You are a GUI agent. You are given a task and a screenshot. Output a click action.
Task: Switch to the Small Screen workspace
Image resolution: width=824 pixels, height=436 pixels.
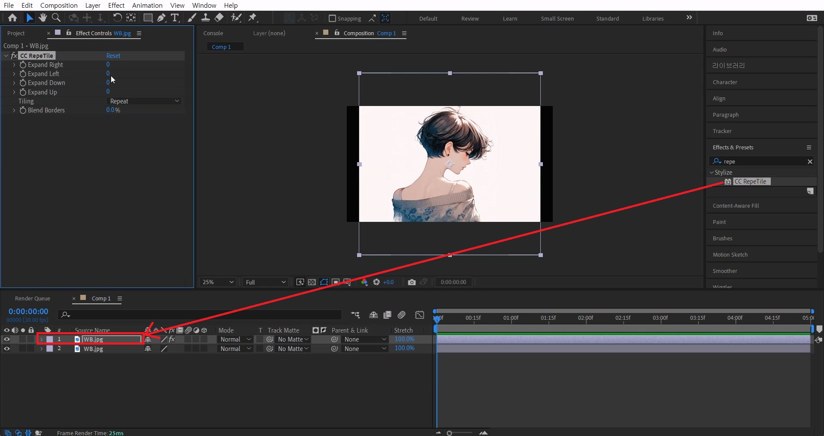click(x=557, y=18)
